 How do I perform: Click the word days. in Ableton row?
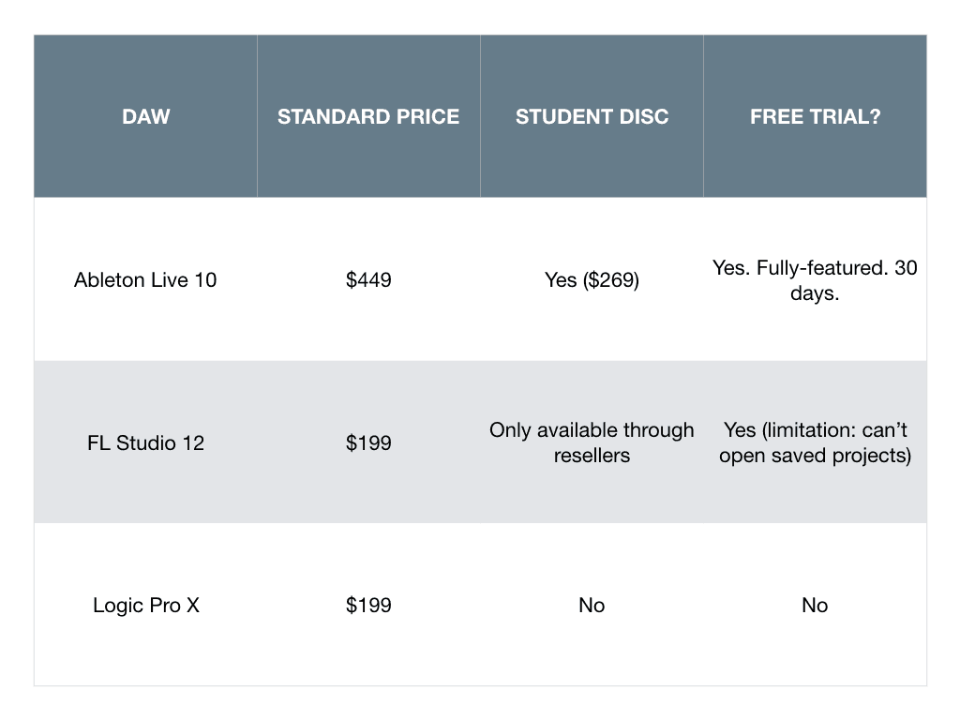point(815,293)
